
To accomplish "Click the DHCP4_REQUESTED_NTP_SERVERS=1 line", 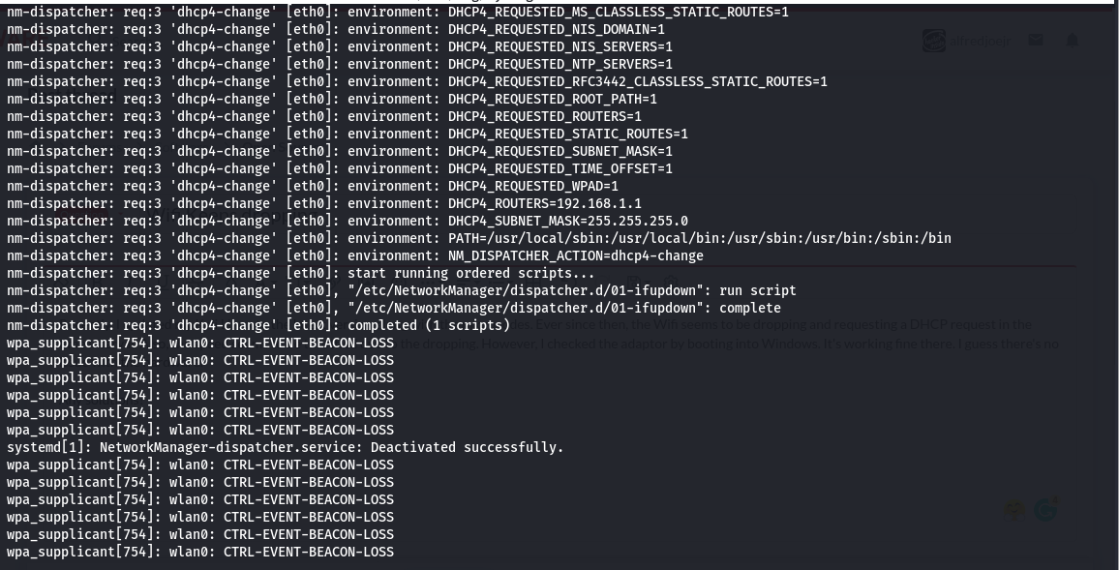I will 339,64.
